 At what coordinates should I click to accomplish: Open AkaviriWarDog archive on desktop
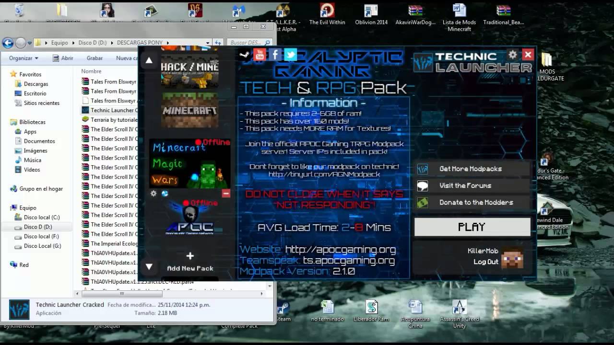click(x=415, y=15)
